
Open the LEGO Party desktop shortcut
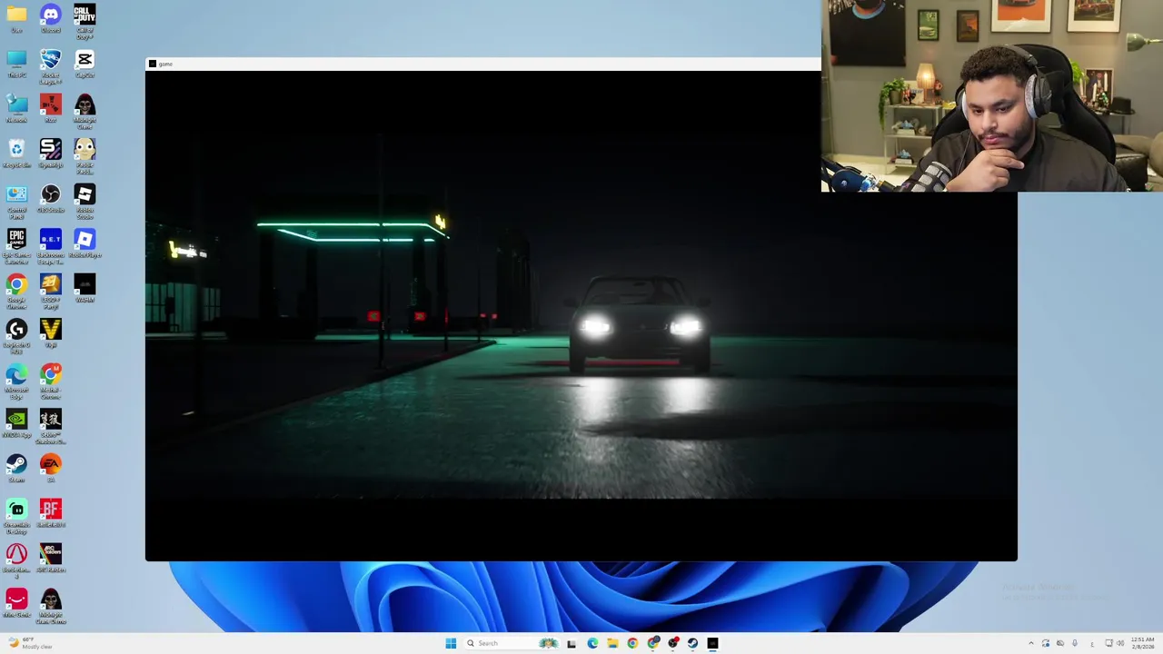(51, 291)
